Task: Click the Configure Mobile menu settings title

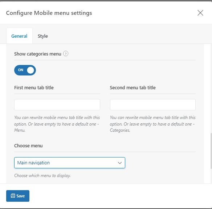Action: click(x=49, y=13)
